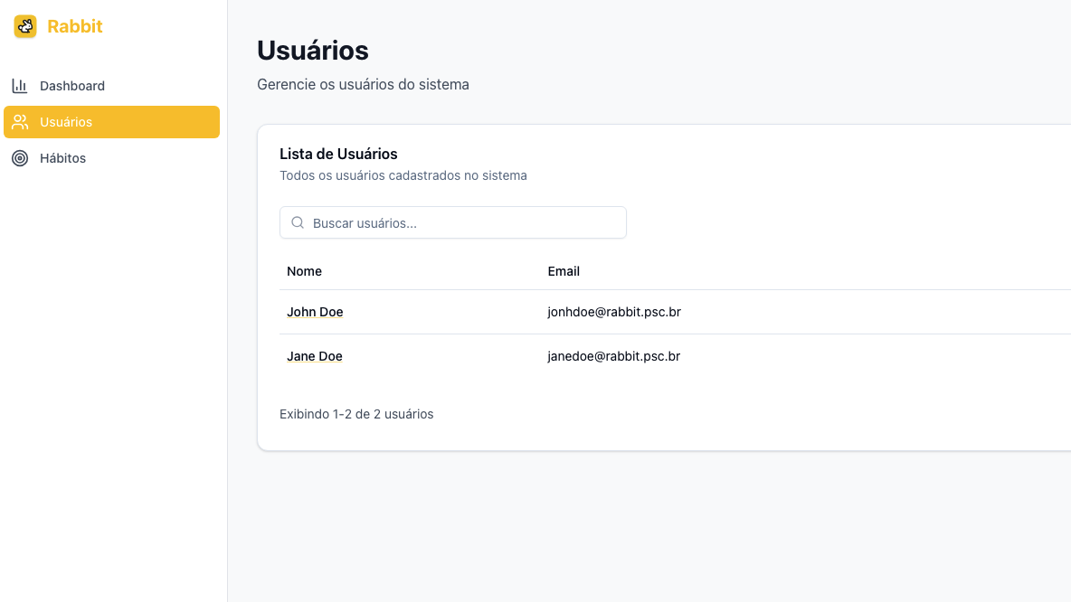
Task: Click the Email column header
Action: click(x=564, y=271)
